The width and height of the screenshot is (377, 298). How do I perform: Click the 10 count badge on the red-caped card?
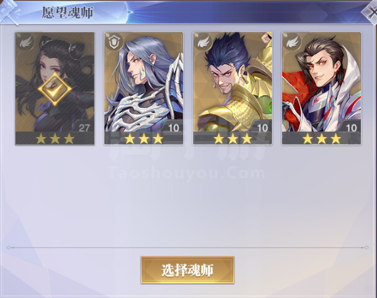[x=352, y=128]
